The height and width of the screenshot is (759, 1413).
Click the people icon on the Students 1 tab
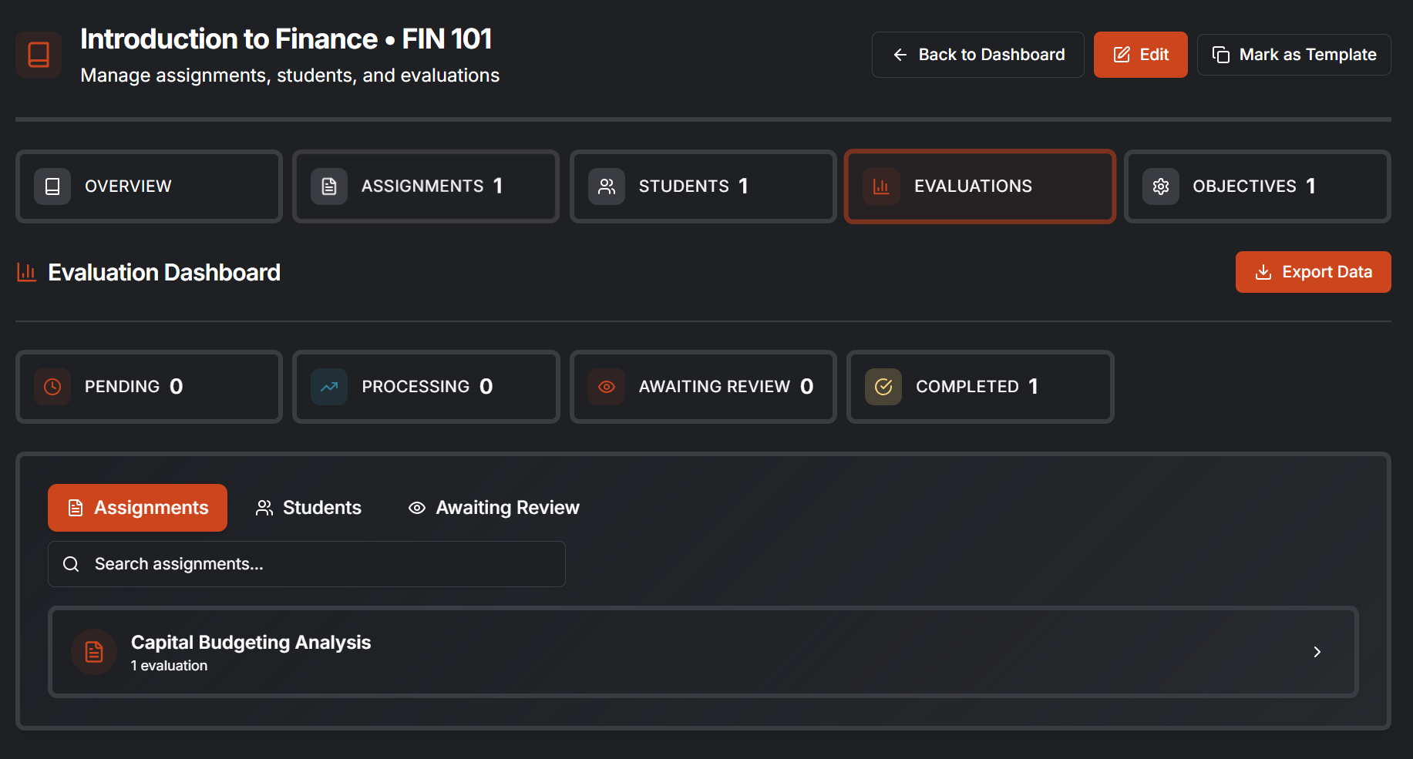click(607, 186)
